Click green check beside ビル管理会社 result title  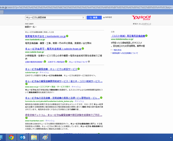point(101,97)
